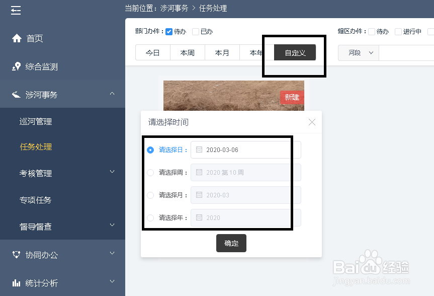Uncheck the 部门办件 待办 checkbox
This screenshot has height=296, width=434.
point(169,32)
